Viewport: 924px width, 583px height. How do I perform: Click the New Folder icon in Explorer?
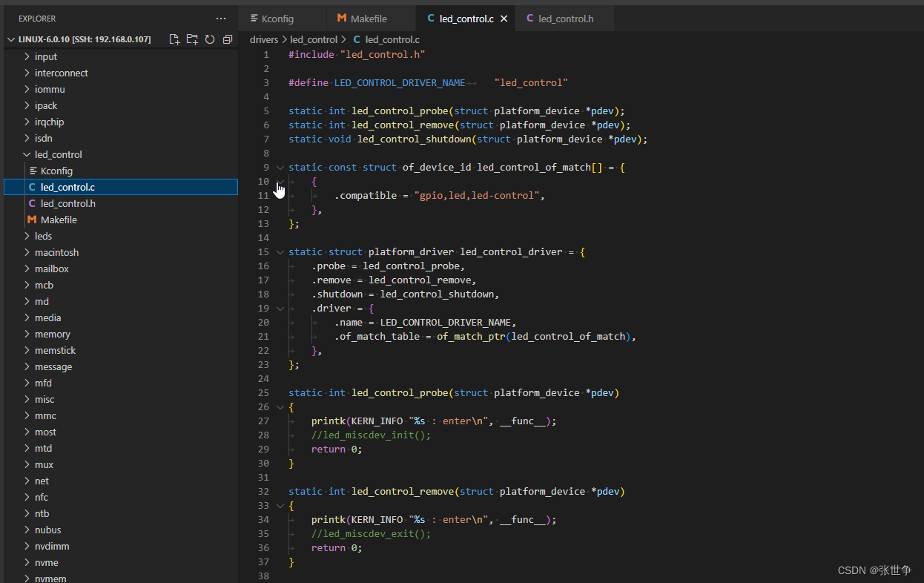pyautogui.click(x=192, y=39)
